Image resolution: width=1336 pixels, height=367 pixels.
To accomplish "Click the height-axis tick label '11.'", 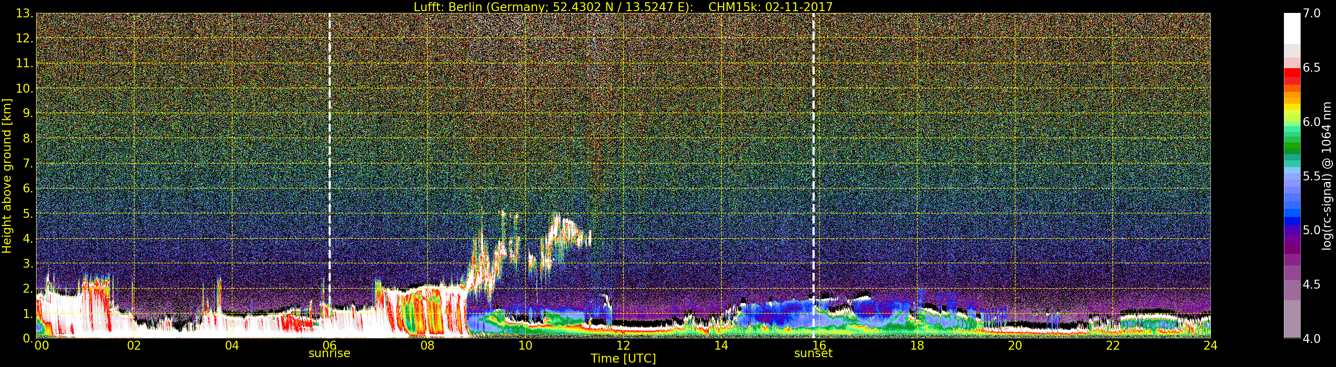I will point(24,63).
